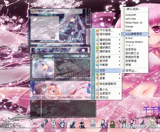The image size is (160, 132).
Task: Click the player's horizontal seek progress bar
Action: click(57, 44)
